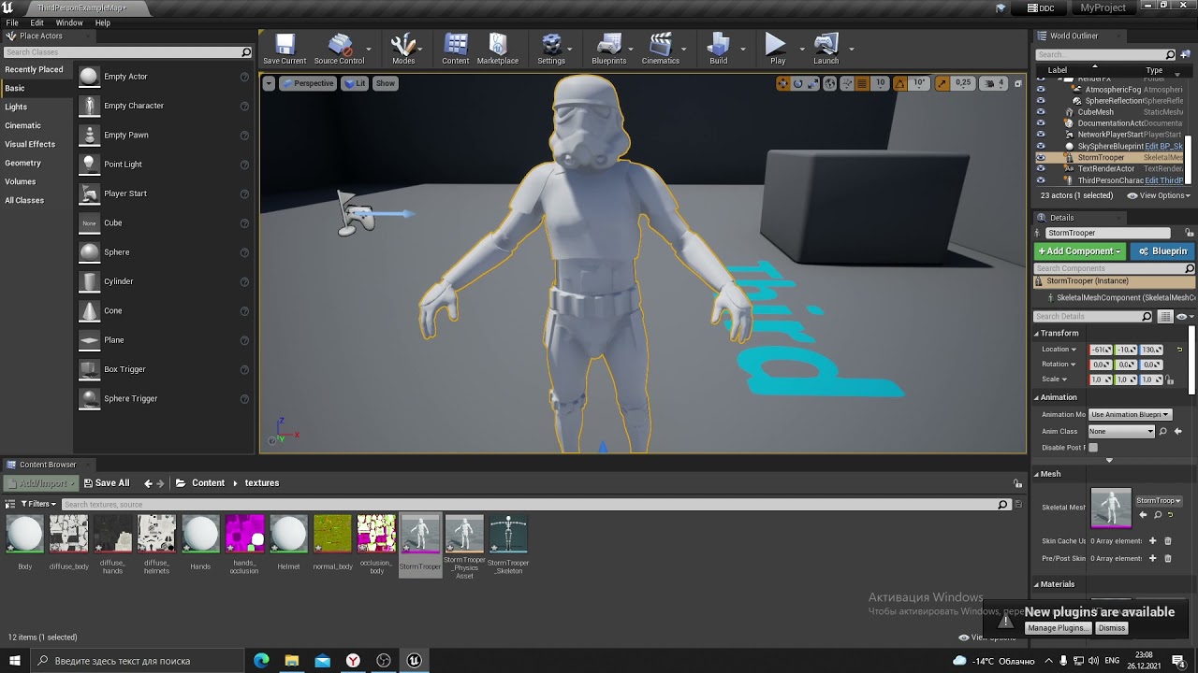Click the Manage Plugins button
The height and width of the screenshot is (673, 1198).
[x=1058, y=628]
